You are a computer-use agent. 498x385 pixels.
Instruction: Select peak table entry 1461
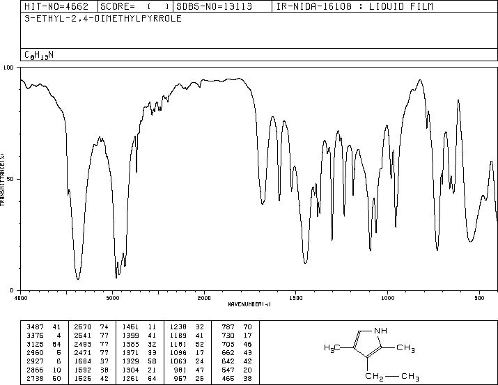[x=130, y=327]
